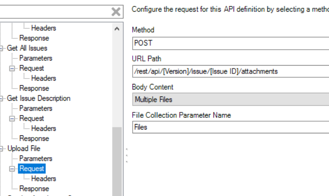329x196 pixels.
Task: Select the Upload File tree node
Action: [x=24, y=148]
